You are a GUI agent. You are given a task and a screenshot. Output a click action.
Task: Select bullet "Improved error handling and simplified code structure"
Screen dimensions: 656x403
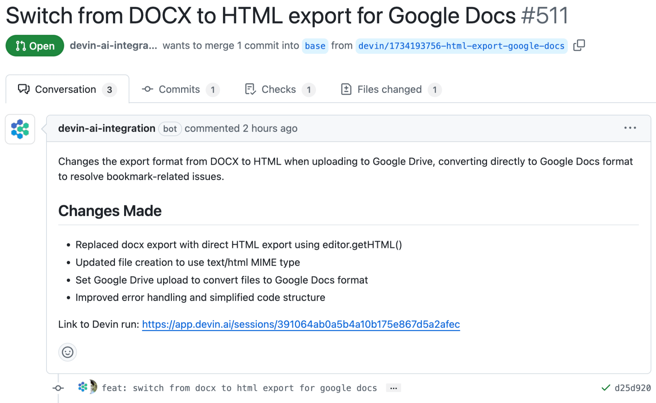pyautogui.click(x=200, y=297)
